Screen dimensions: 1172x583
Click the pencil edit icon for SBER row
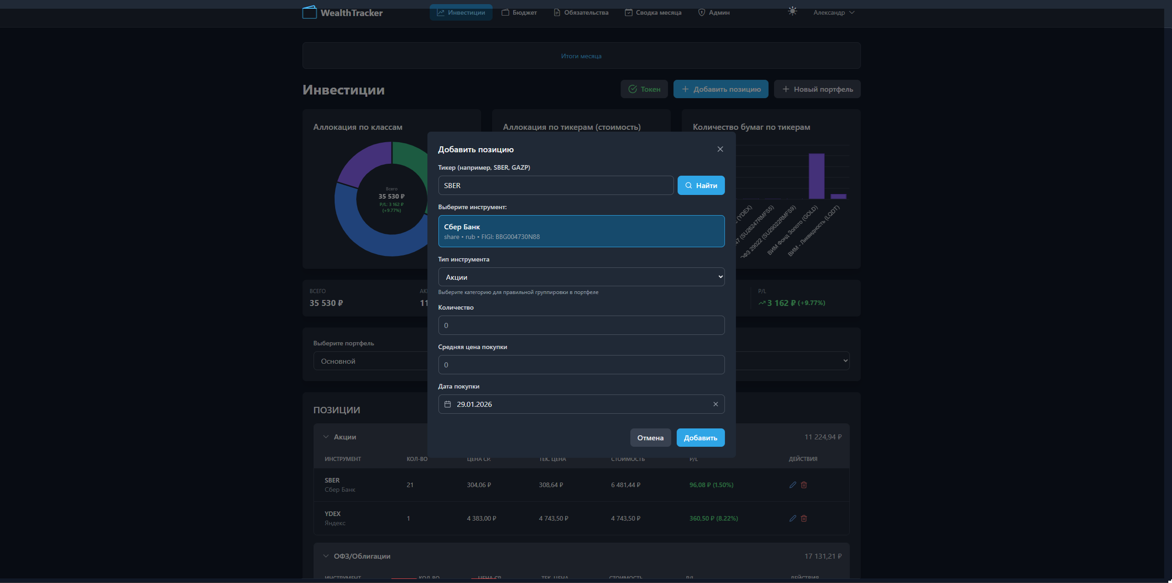[x=792, y=485]
